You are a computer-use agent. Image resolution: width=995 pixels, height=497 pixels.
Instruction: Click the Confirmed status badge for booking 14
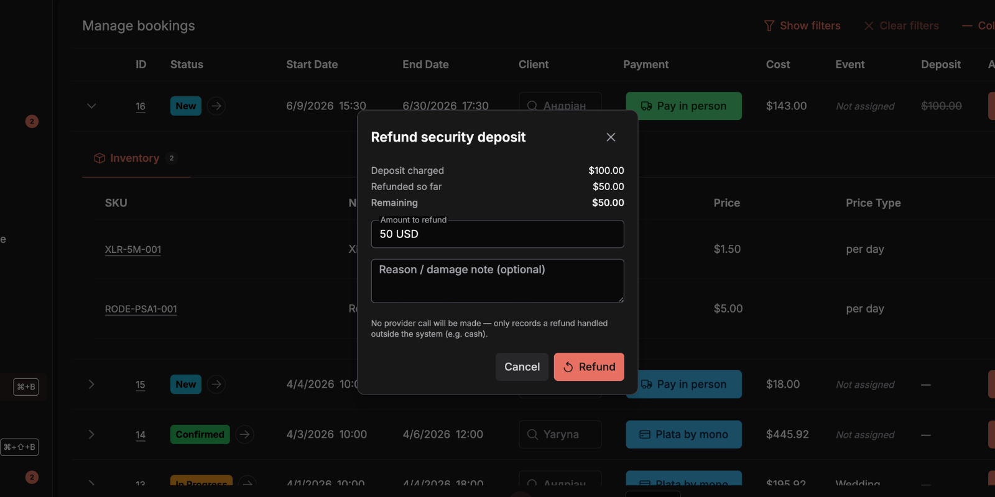[x=200, y=434]
